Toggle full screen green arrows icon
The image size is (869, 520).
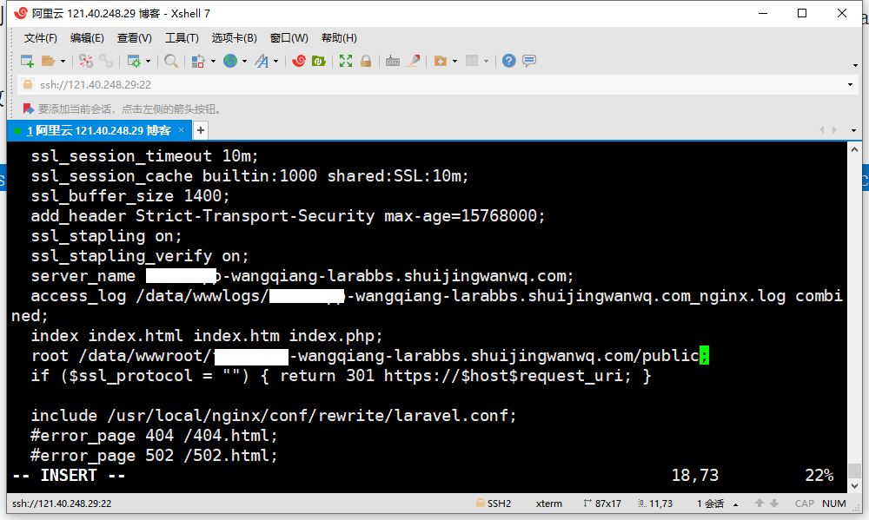click(346, 61)
